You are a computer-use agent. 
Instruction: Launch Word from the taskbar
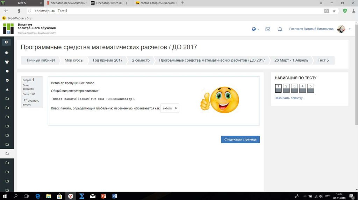point(115,196)
